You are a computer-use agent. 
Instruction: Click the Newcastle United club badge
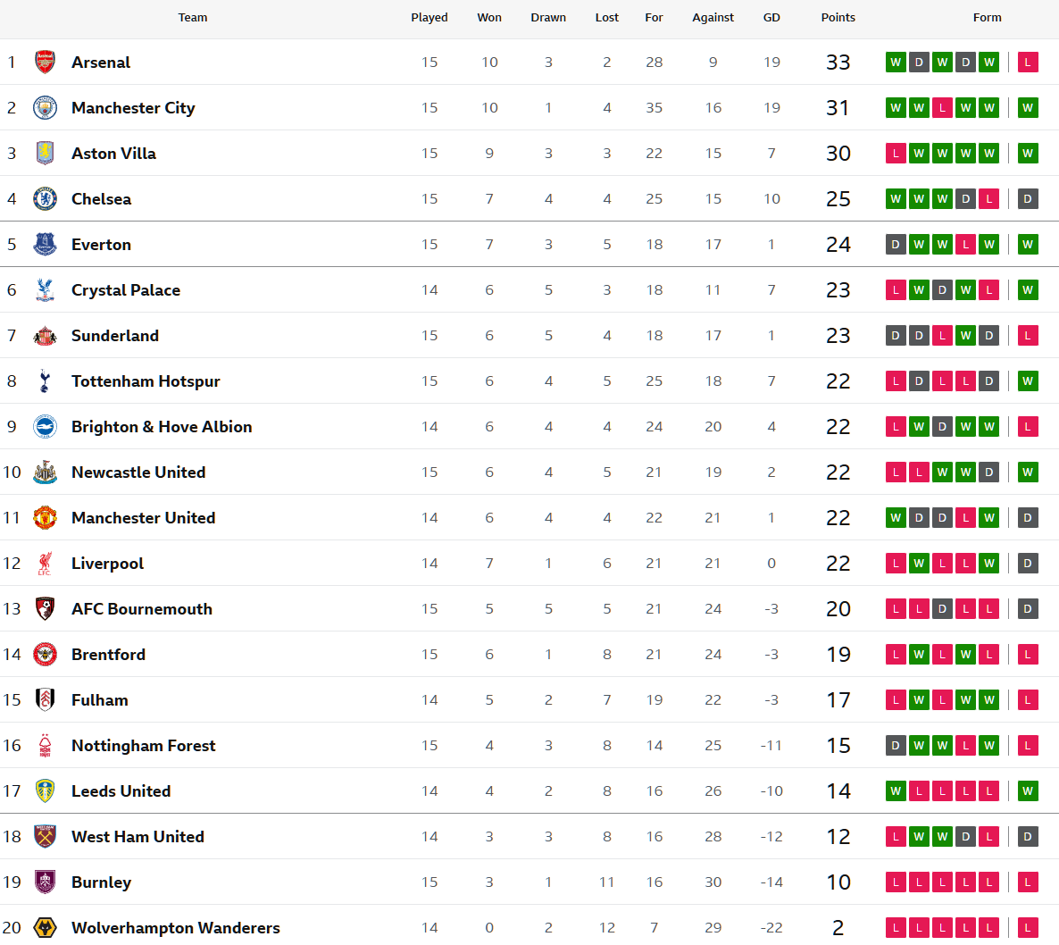(45, 472)
